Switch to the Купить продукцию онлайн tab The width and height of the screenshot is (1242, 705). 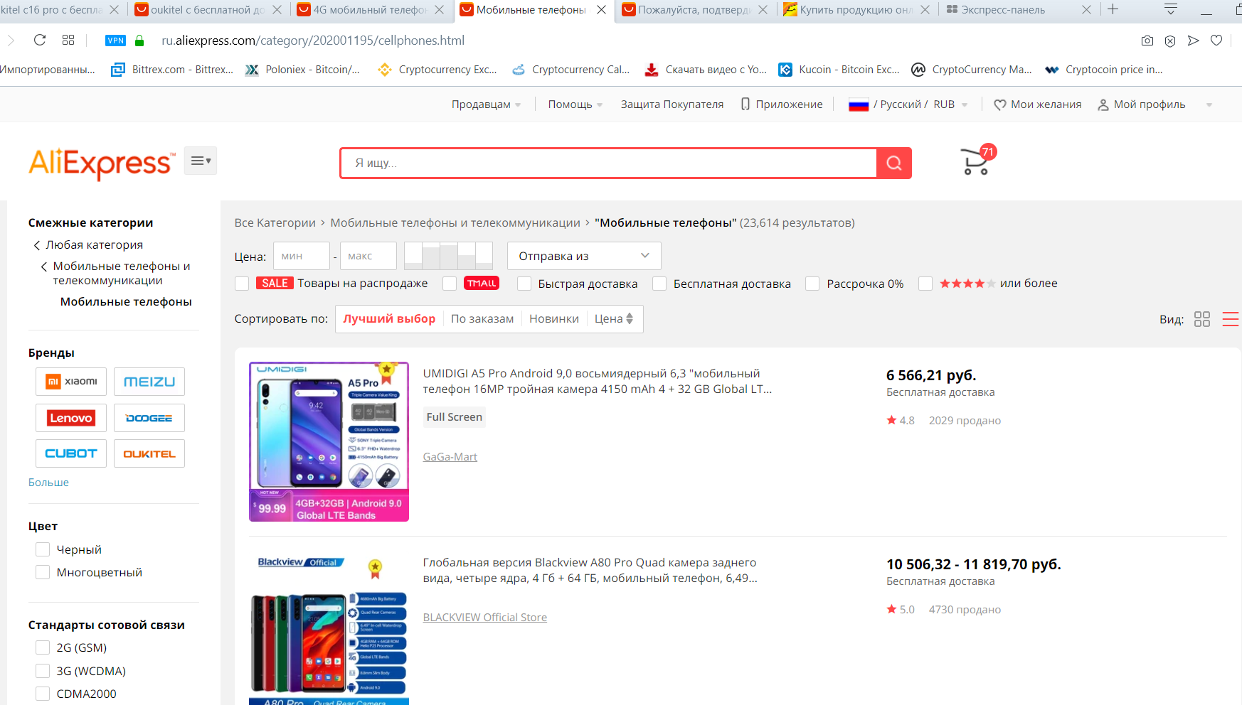click(x=856, y=10)
